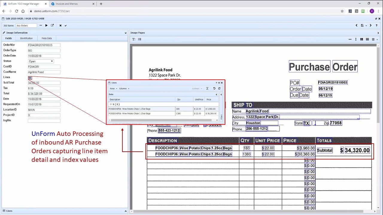Open the Lines grid icon field
The height and width of the screenshot is (215, 383).
pyautogui.click(x=30, y=78)
